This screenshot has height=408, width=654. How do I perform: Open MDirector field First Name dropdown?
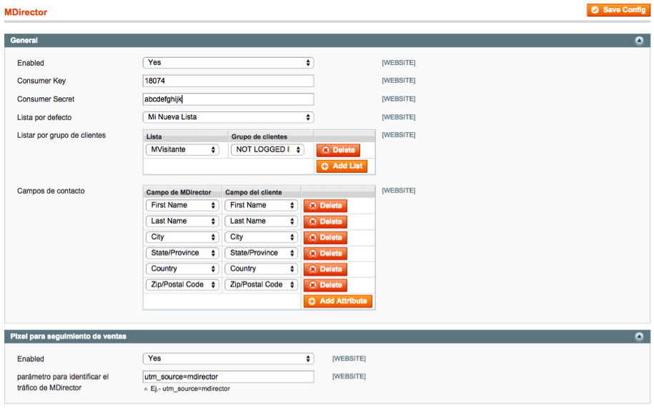[182, 205]
